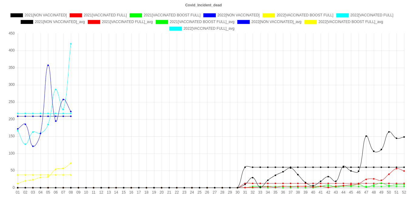Click the cyan data point peak at week 08
The width and height of the screenshot is (407, 203).
71,44
